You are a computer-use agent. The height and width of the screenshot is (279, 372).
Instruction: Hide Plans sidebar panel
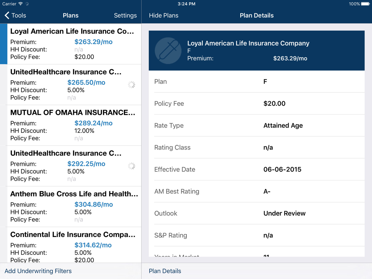click(164, 16)
